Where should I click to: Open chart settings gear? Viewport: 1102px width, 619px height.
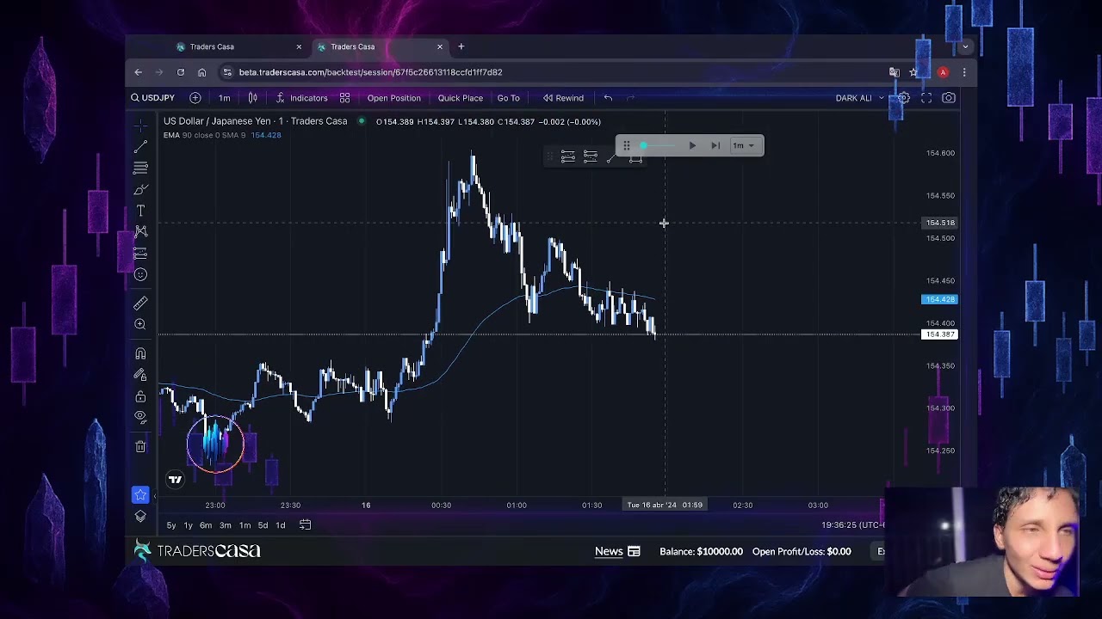click(904, 98)
